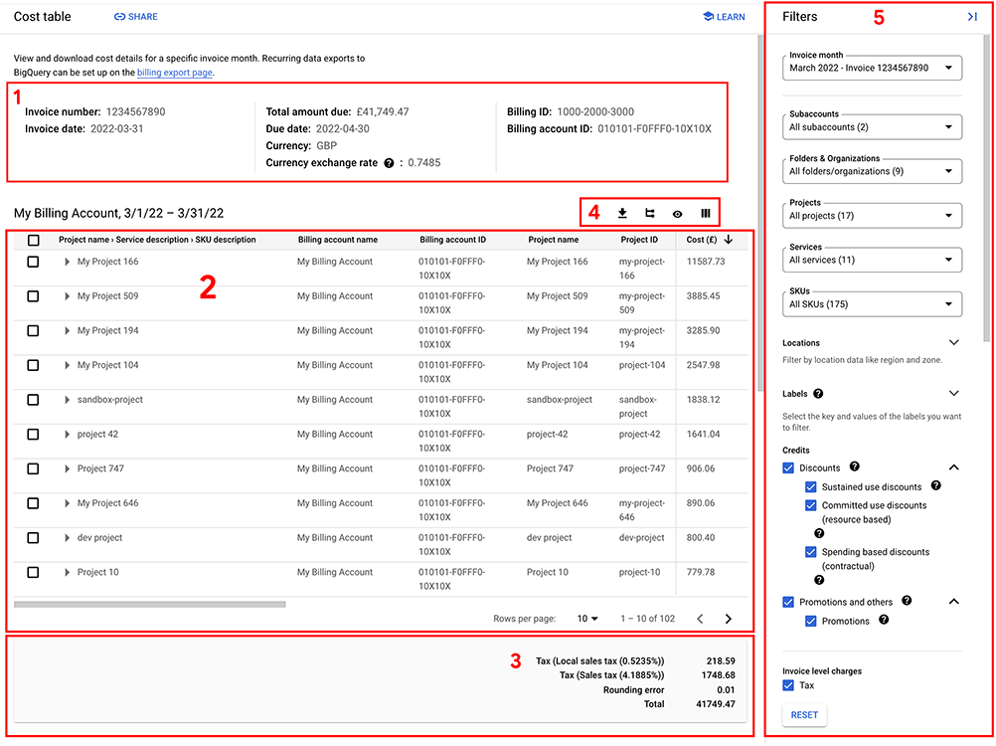Click the Total 41749.47 summary value
Viewport: 996px width, 746px height.
point(716,704)
